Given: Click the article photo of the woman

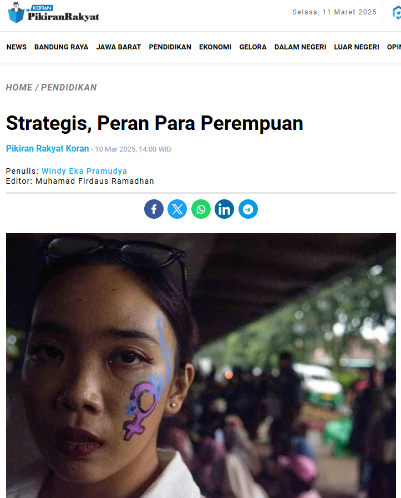Looking at the screenshot, I should point(201,365).
